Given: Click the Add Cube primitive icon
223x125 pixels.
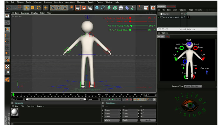Looking at the screenshot, I should (97, 8).
